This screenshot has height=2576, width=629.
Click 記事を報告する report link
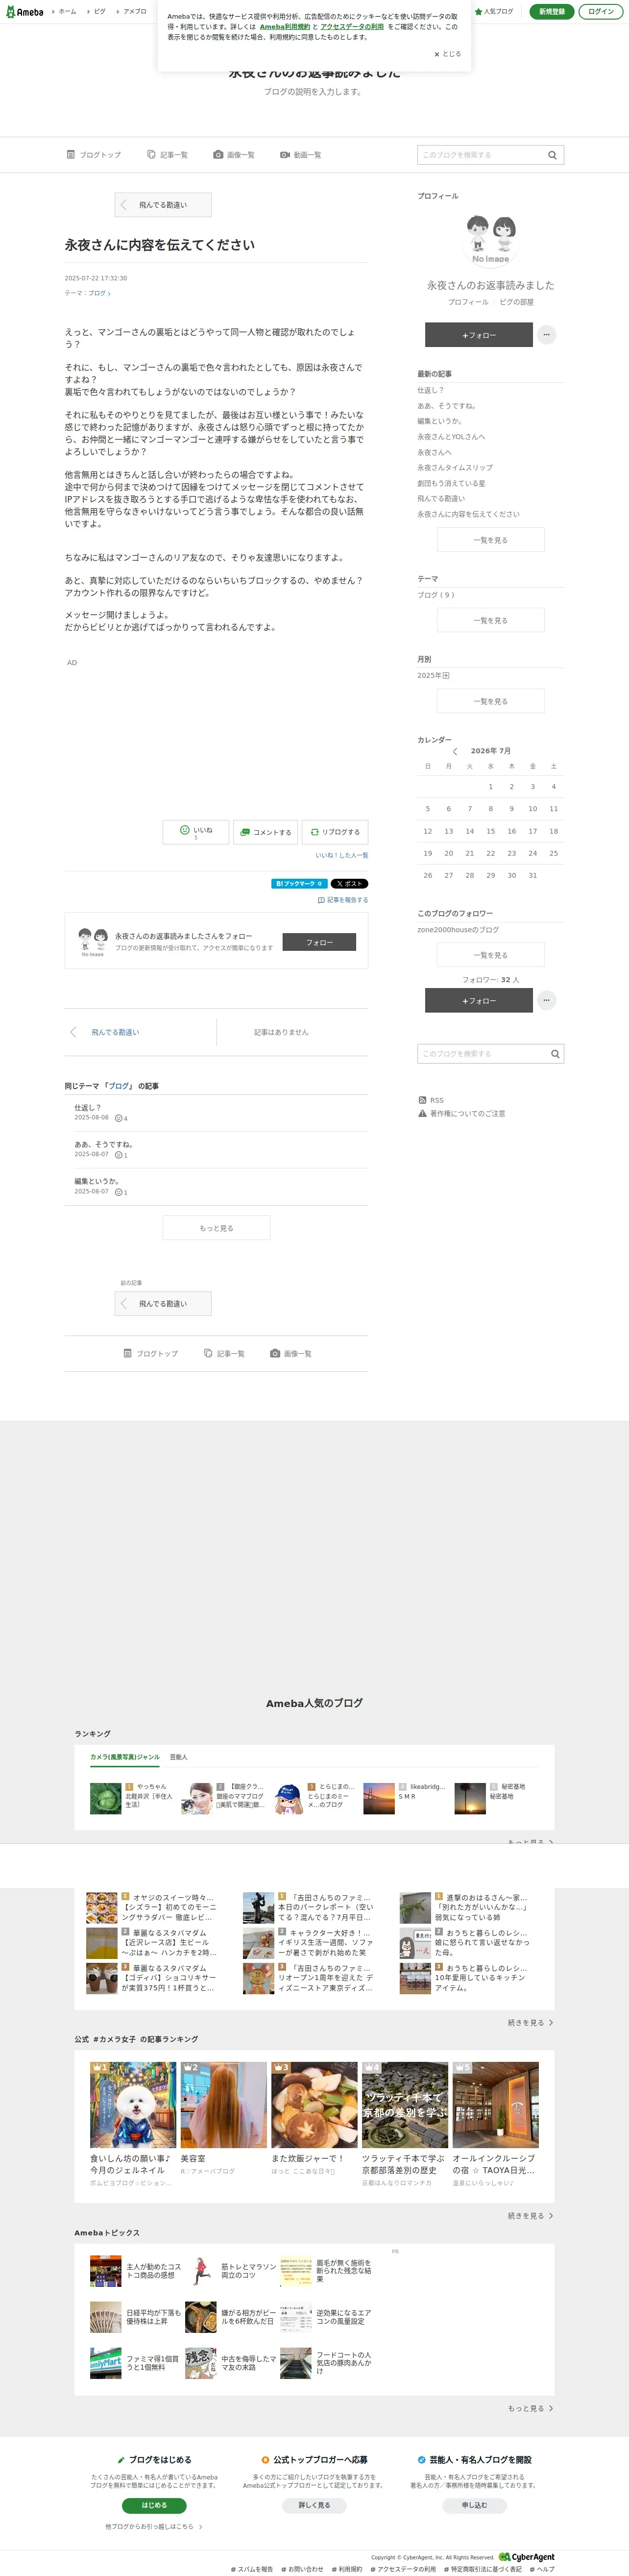click(x=343, y=900)
